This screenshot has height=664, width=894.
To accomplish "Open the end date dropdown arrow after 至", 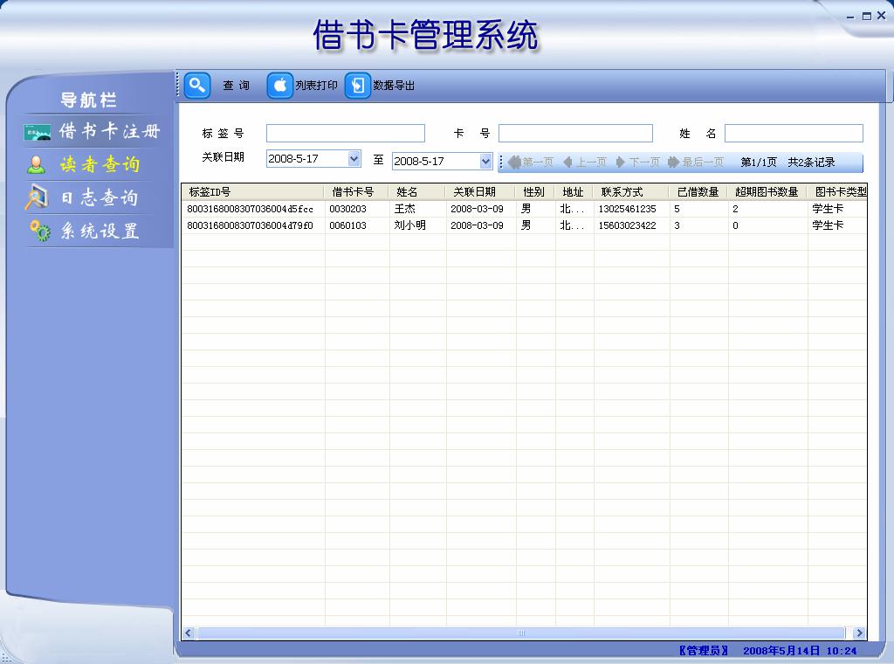I will 485,162.
